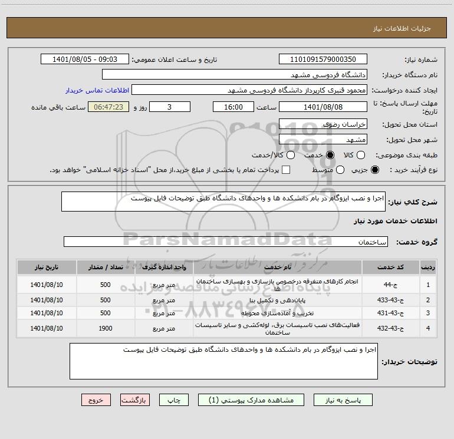Click service code ج-43-431 cell
Image resolution: width=454 pixels, height=439 pixels.
pyautogui.click(x=390, y=313)
